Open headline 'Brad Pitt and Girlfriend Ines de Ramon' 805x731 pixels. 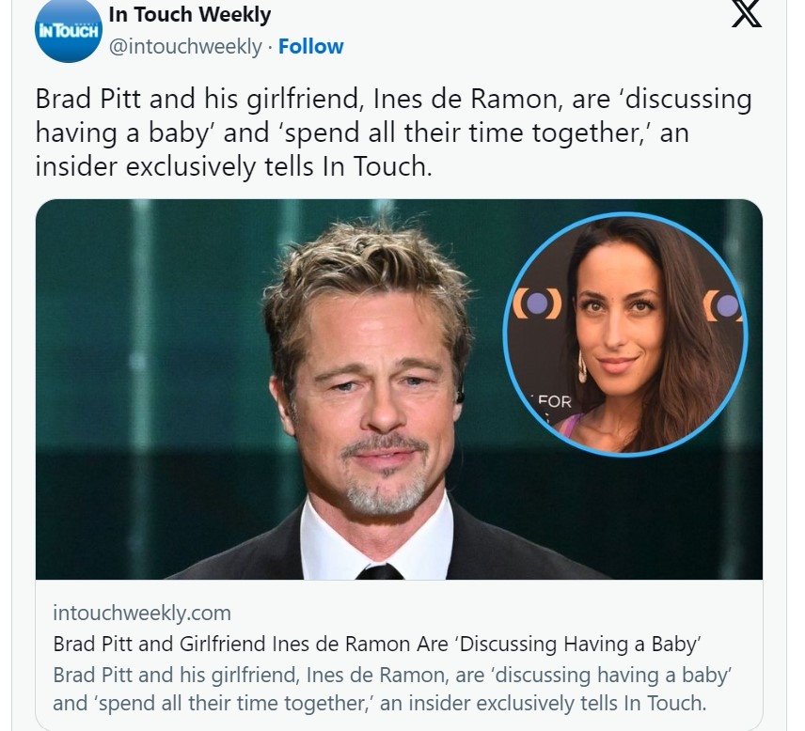[377, 644]
